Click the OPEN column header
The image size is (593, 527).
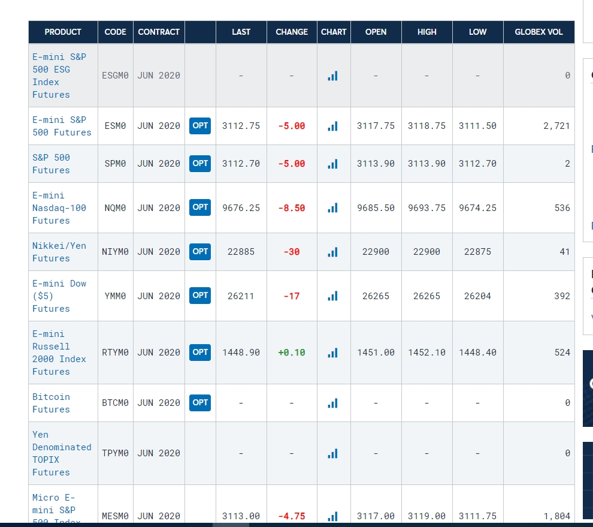(376, 32)
